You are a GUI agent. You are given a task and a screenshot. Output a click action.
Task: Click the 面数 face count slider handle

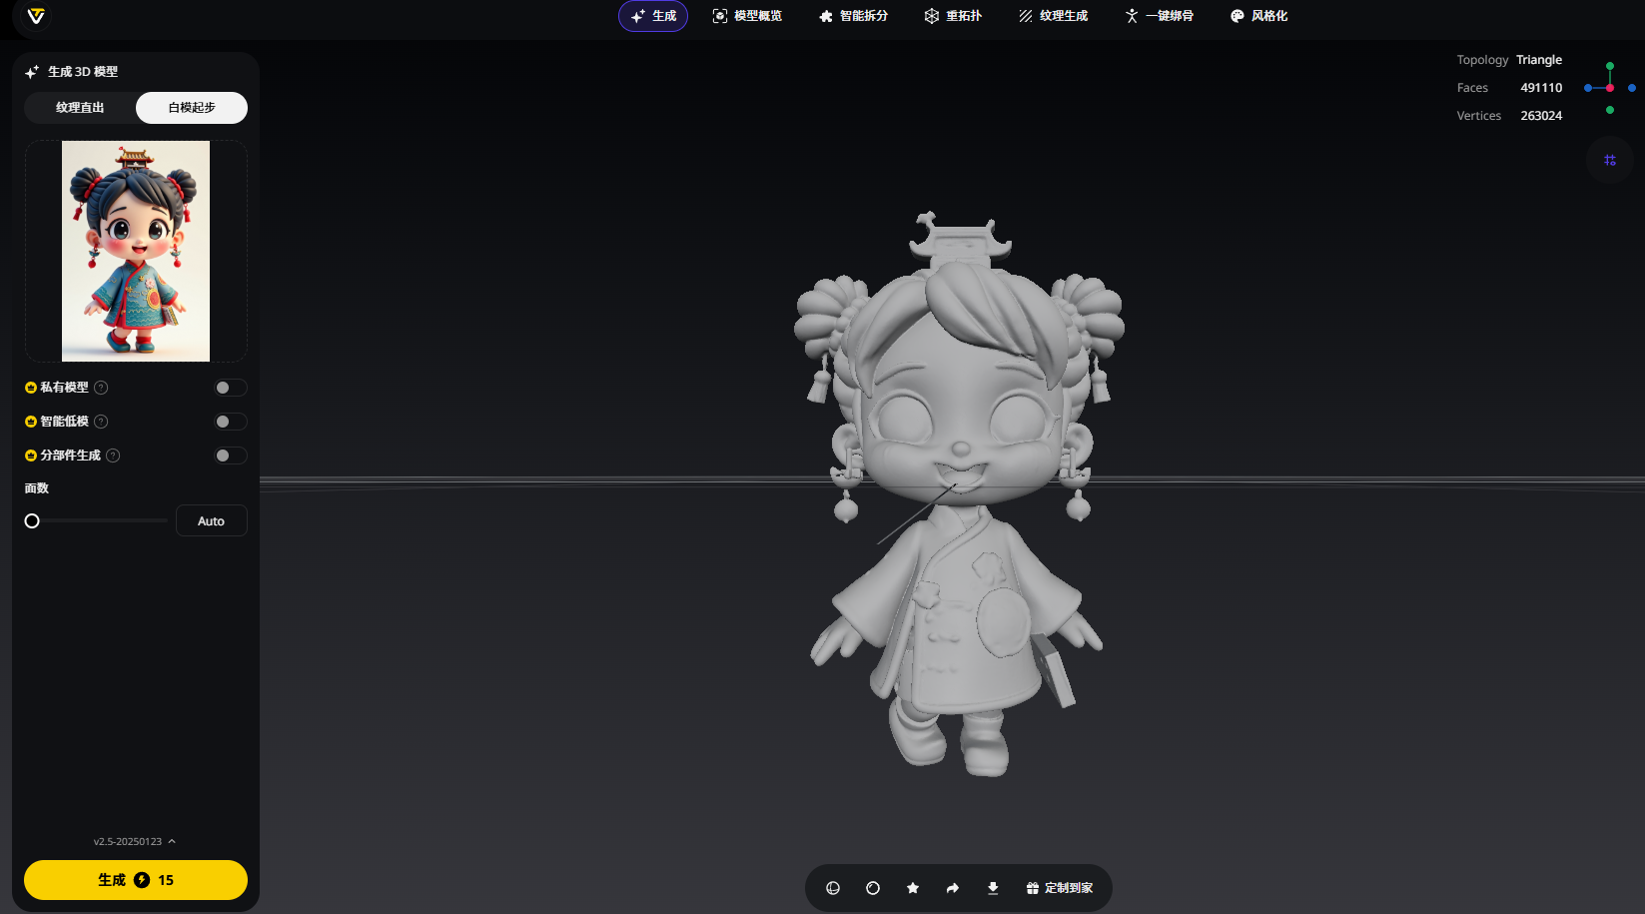tap(32, 521)
